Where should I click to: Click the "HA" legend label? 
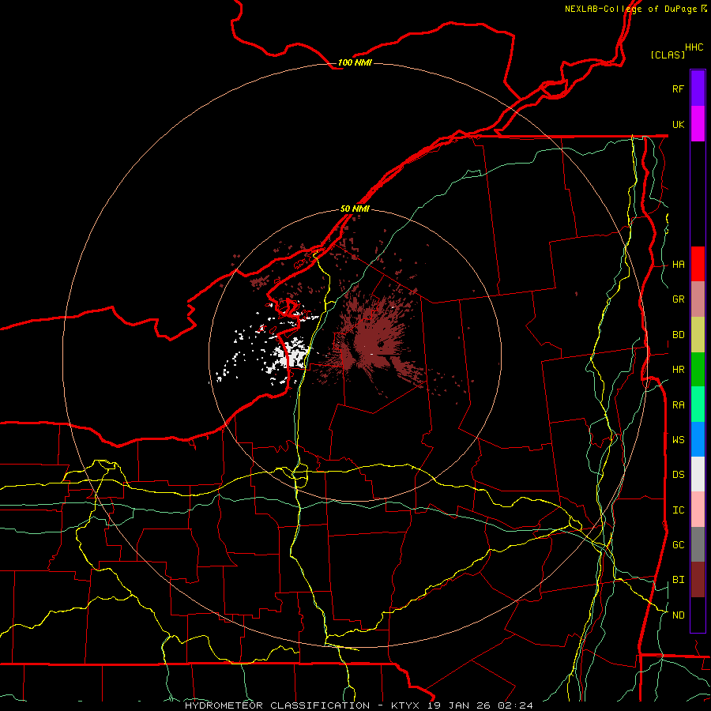(678, 265)
